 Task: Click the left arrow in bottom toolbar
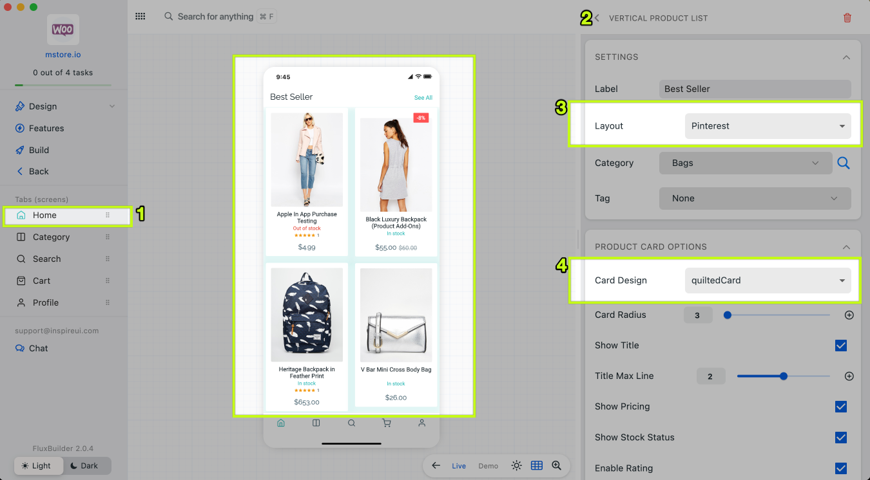click(x=436, y=466)
